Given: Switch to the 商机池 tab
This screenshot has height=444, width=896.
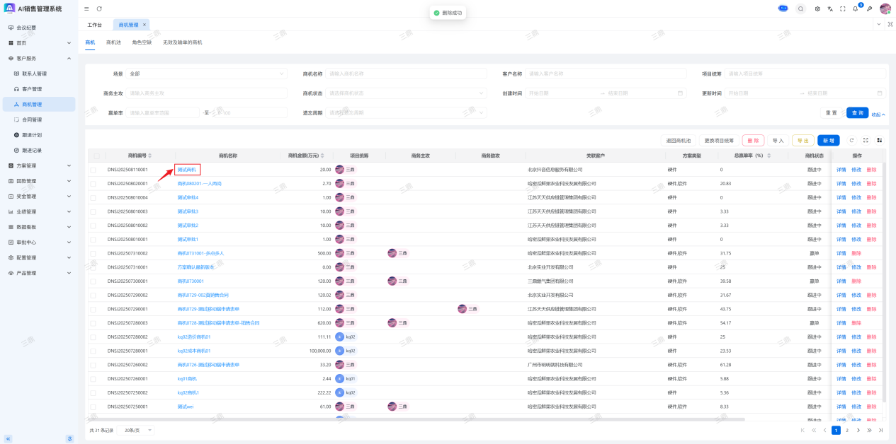Looking at the screenshot, I should pyautogui.click(x=113, y=42).
